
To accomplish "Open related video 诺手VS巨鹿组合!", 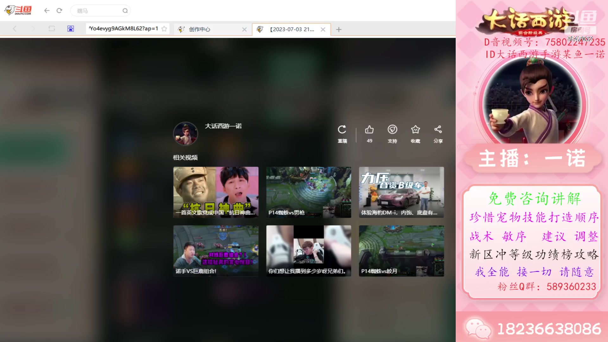I will 216,251.
